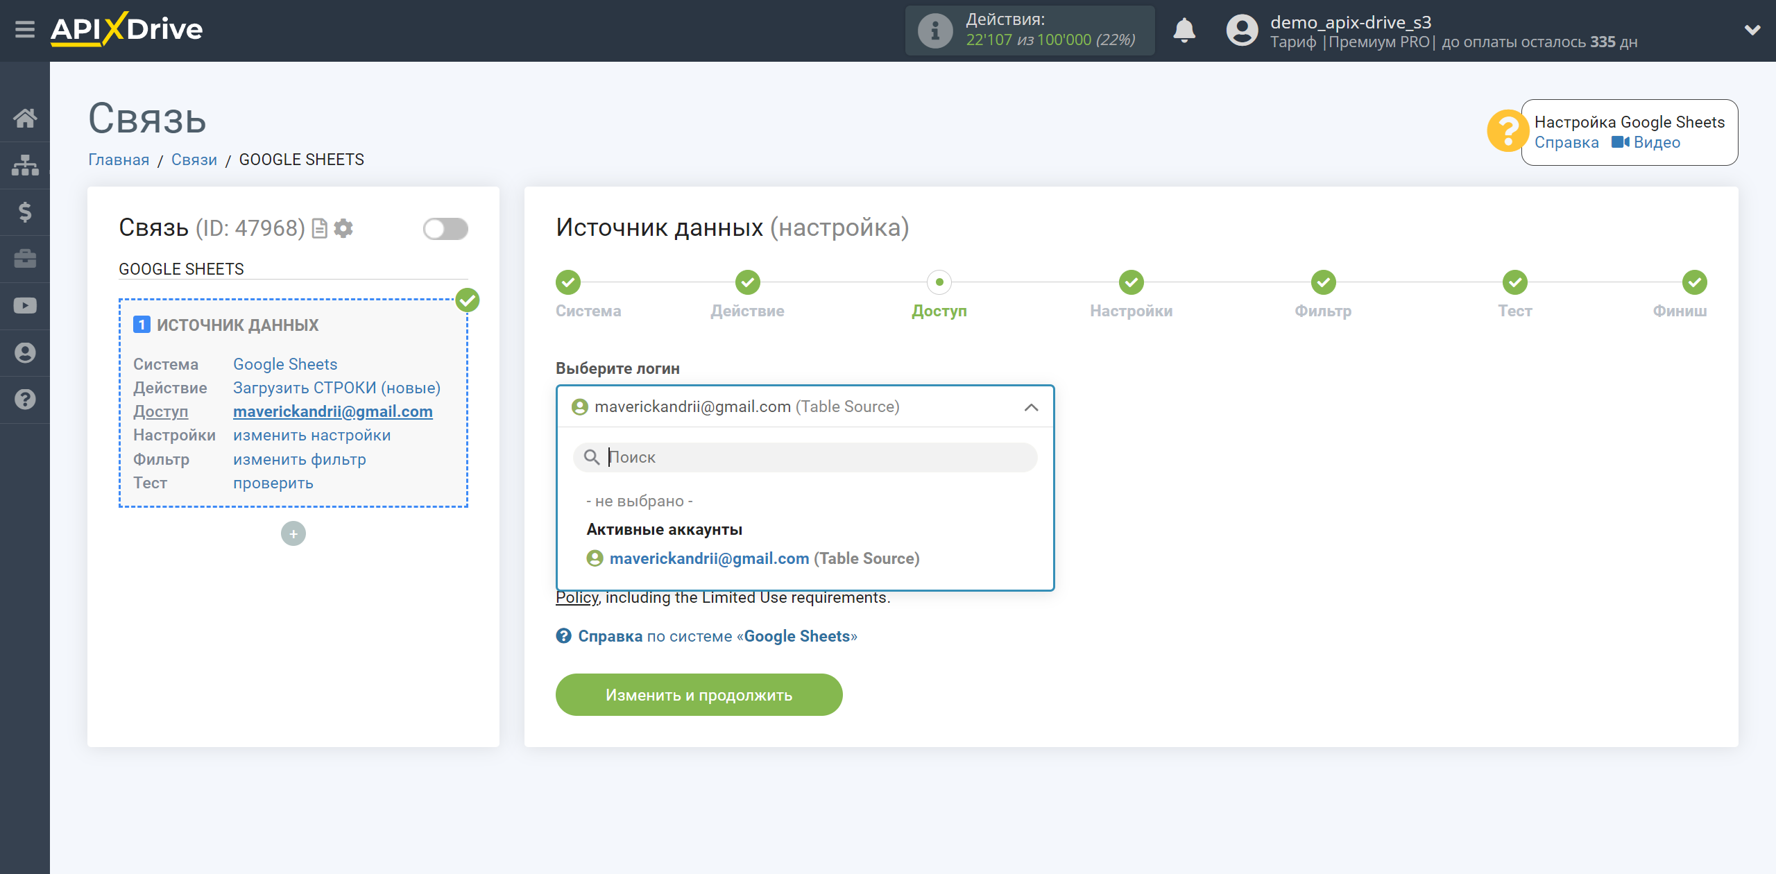Open the billing dollar sidebar icon
Screen dimensions: 1776x874
(25, 212)
